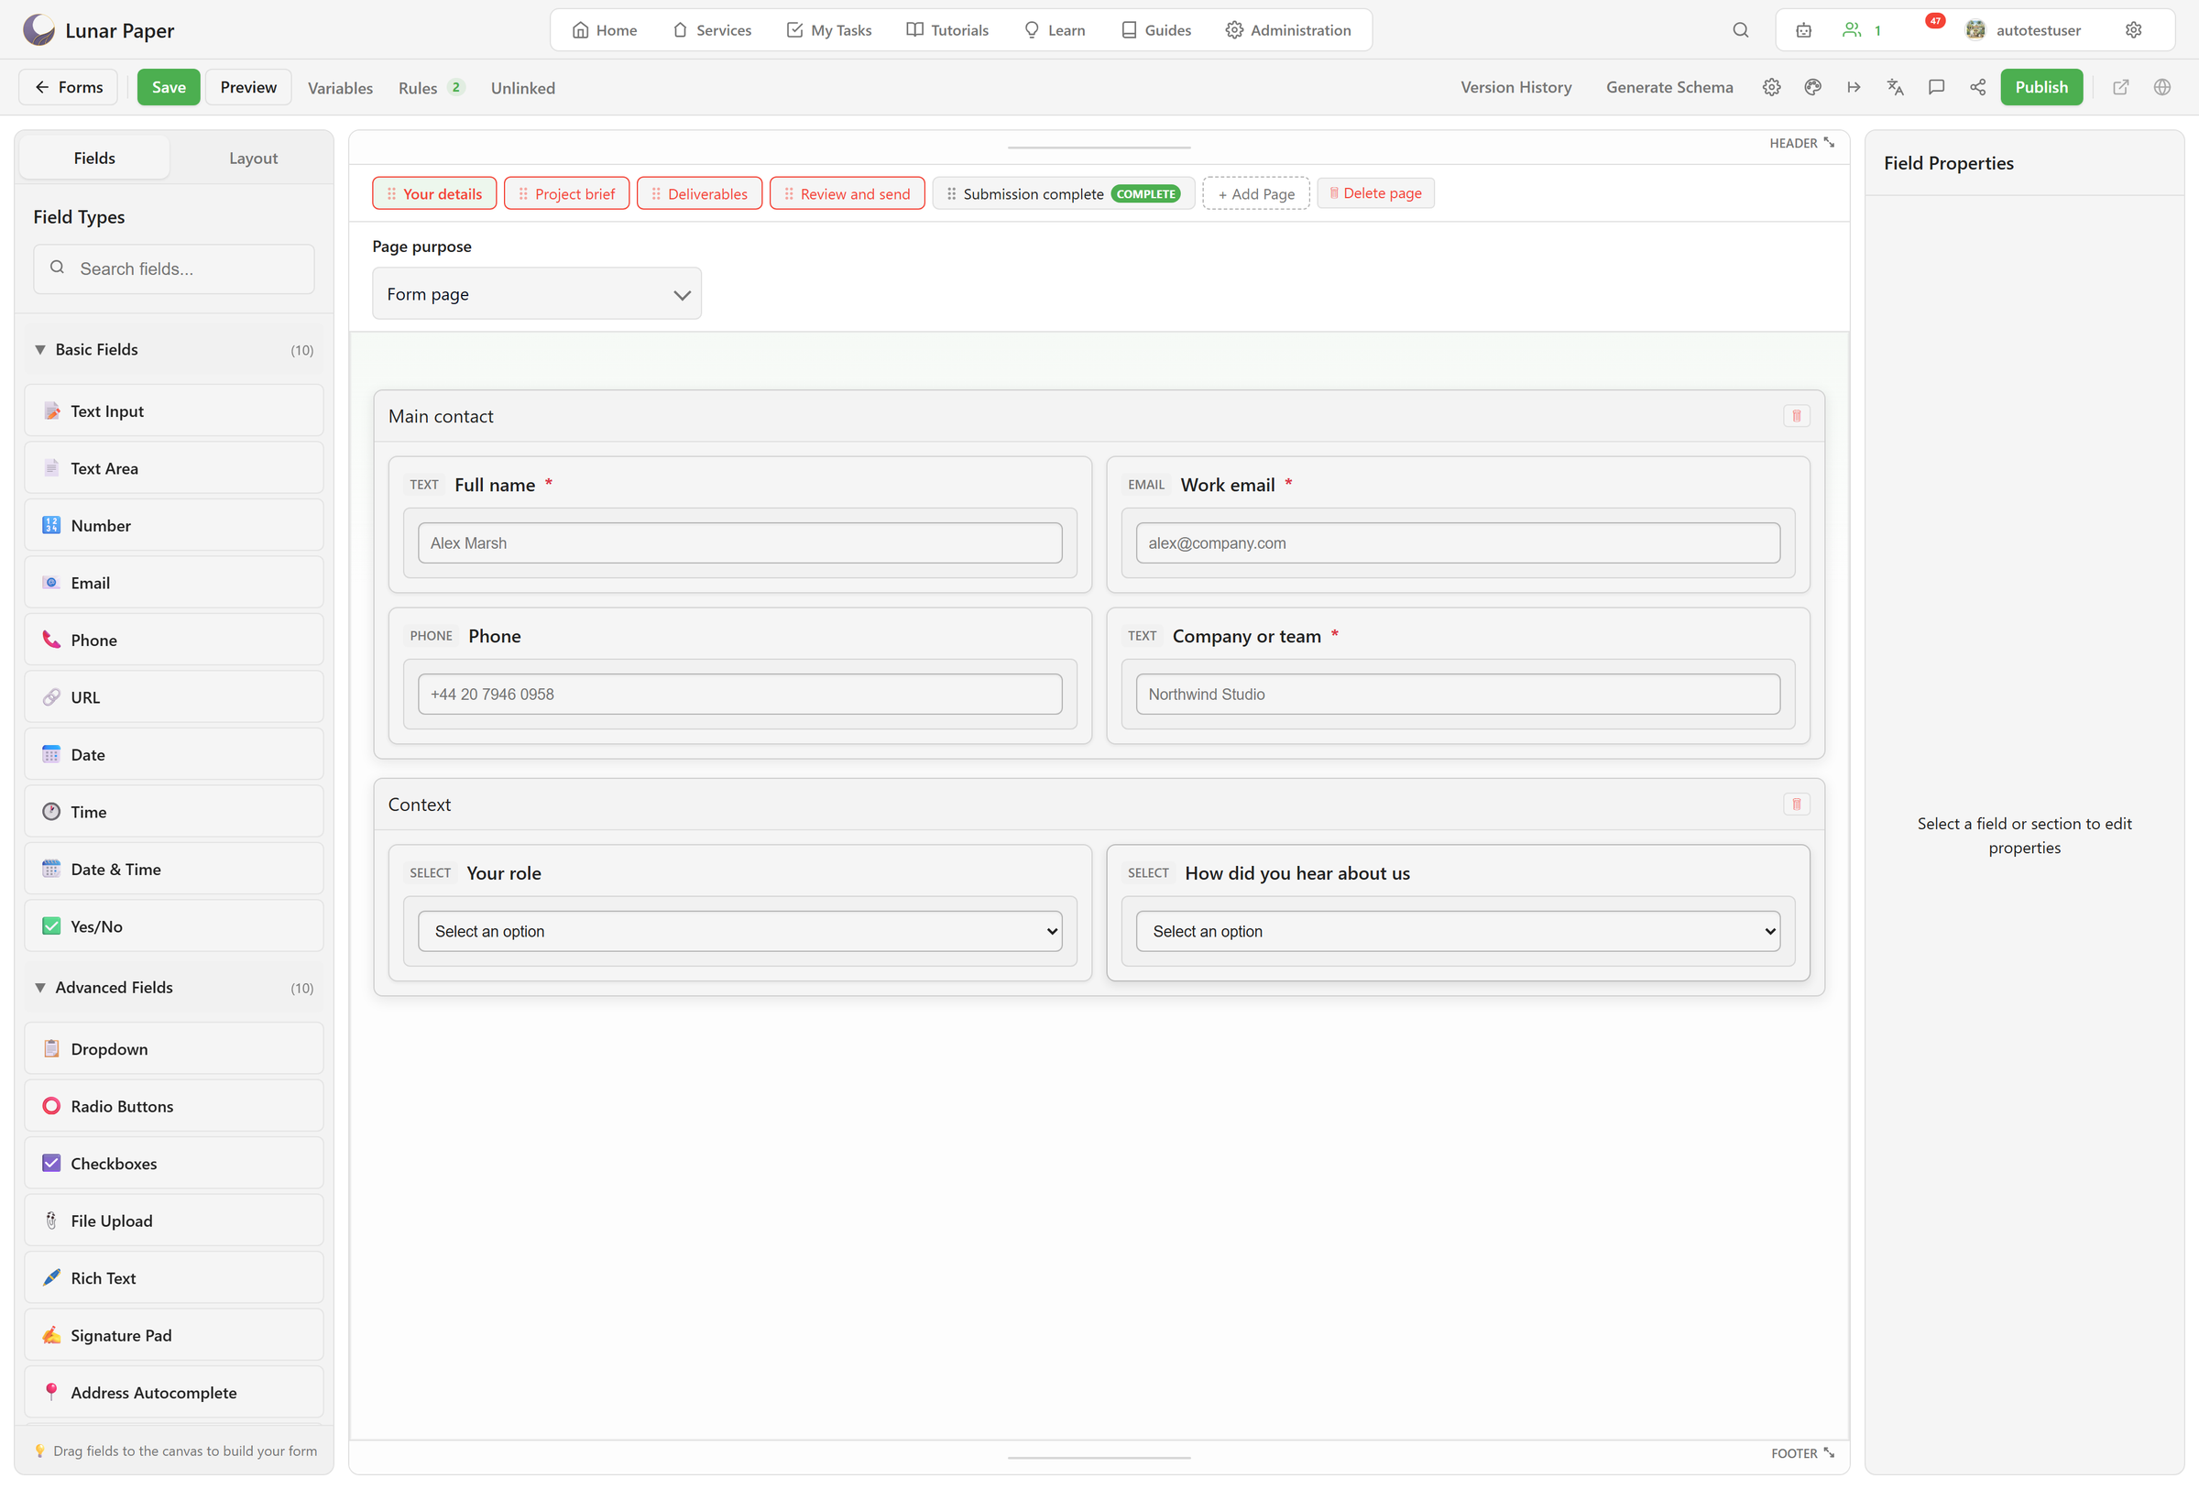Image resolution: width=2199 pixels, height=1489 pixels.
Task: Click the assistant bot icon in header
Action: (1803, 30)
